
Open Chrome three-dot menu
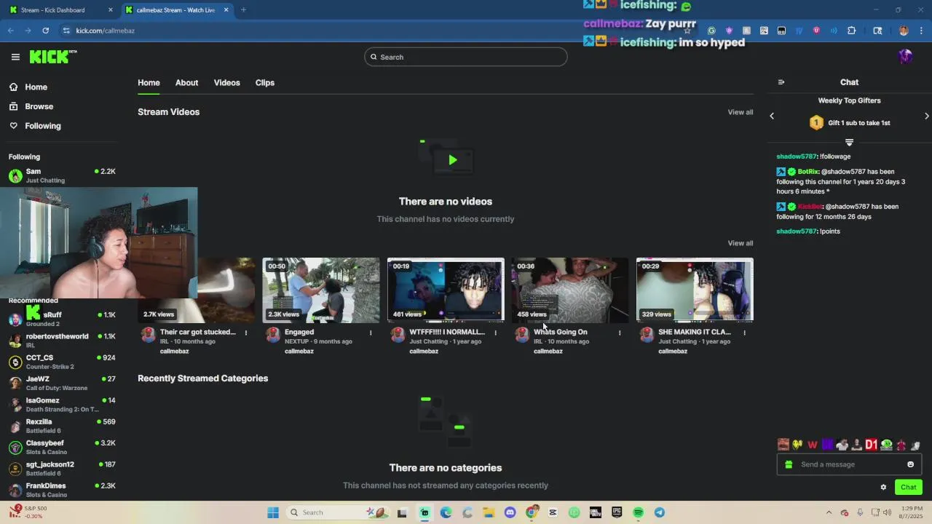point(921,31)
